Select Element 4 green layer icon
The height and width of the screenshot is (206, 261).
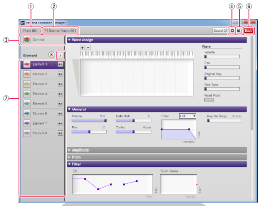coord(27,94)
